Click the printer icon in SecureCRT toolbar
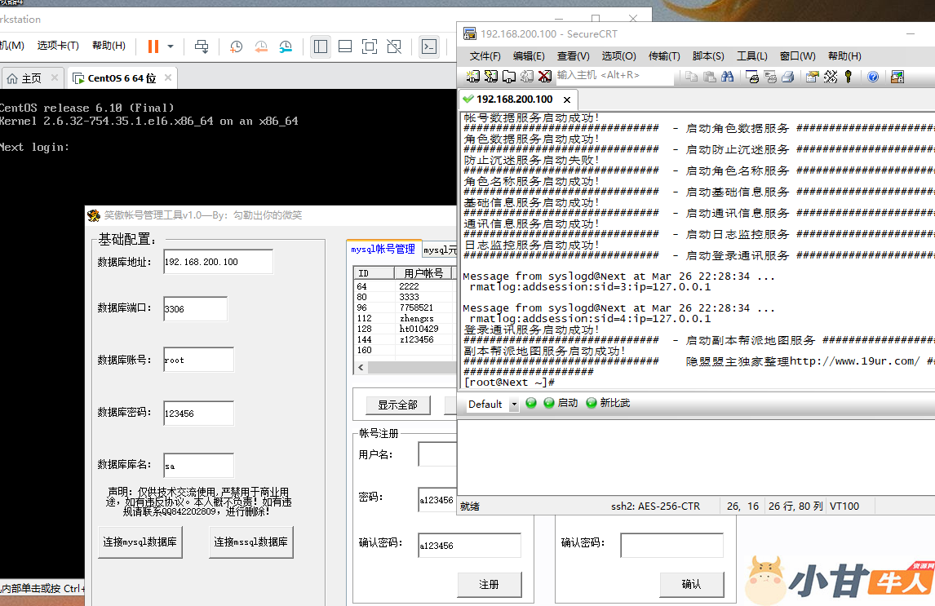 788,77
